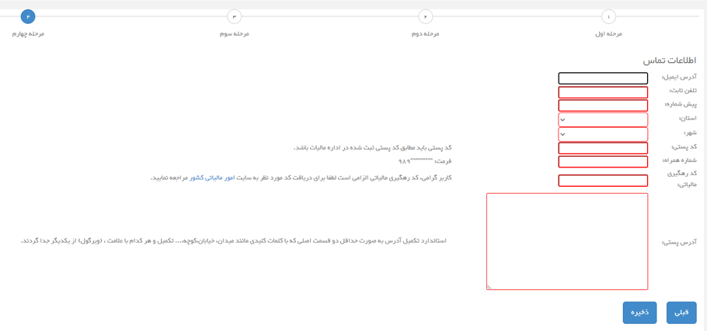Click the تلفن ثابت label

683,91
